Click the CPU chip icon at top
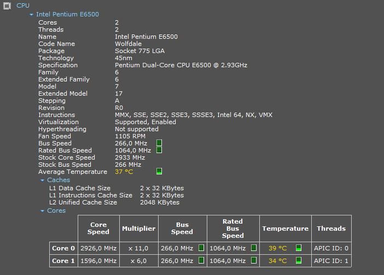384x275 pixels. click(7, 5)
